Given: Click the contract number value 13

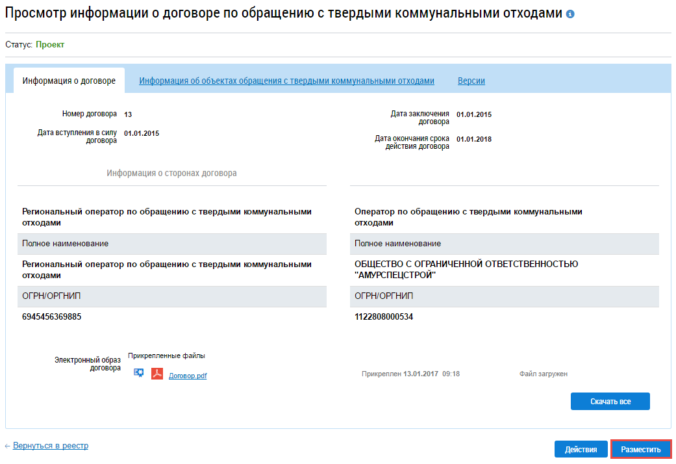Looking at the screenshot, I should pos(128,114).
